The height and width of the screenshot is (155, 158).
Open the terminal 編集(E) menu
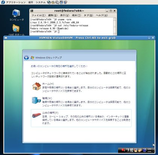(x=53, y=15)
